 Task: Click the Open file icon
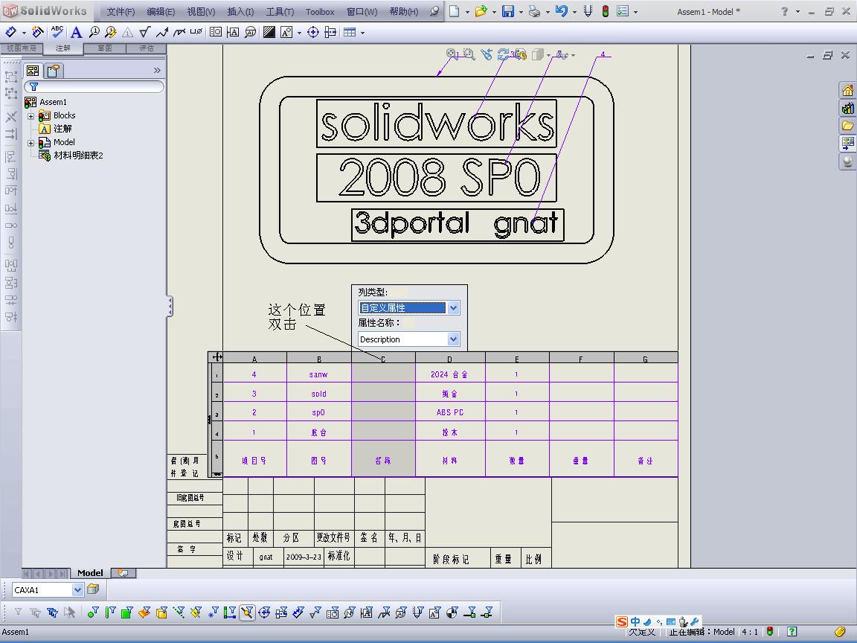[x=481, y=11]
